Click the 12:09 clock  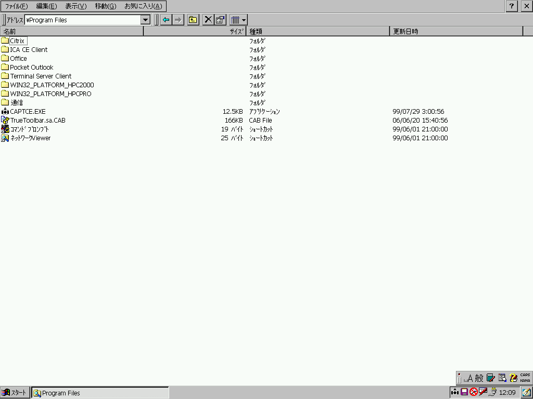click(x=507, y=393)
